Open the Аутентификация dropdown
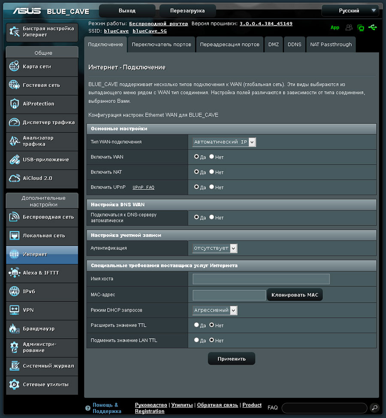Image resolution: width=386 pixels, height=418 pixels. 215,248
